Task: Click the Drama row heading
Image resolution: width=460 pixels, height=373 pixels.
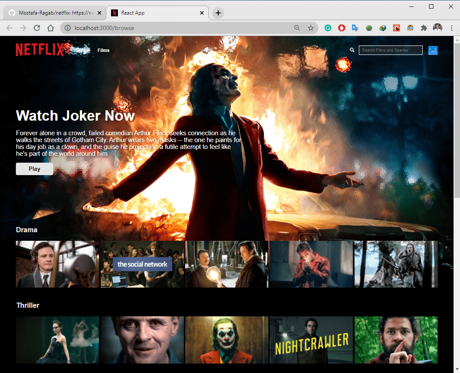Action: pos(27,230)
